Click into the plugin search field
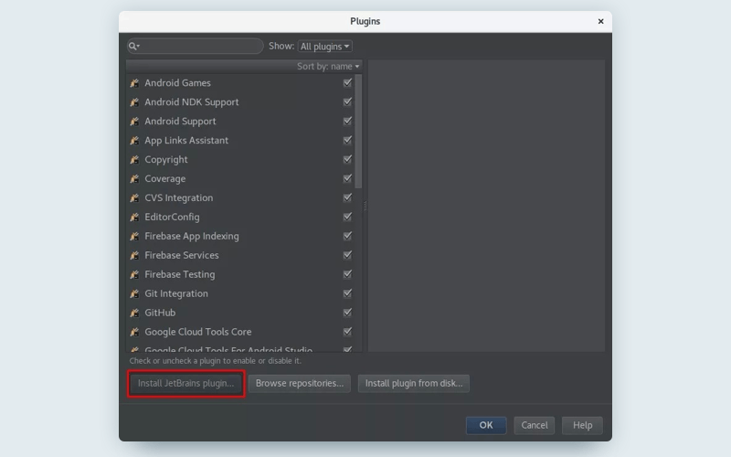731x457 pixels. [x=196, y=46]
